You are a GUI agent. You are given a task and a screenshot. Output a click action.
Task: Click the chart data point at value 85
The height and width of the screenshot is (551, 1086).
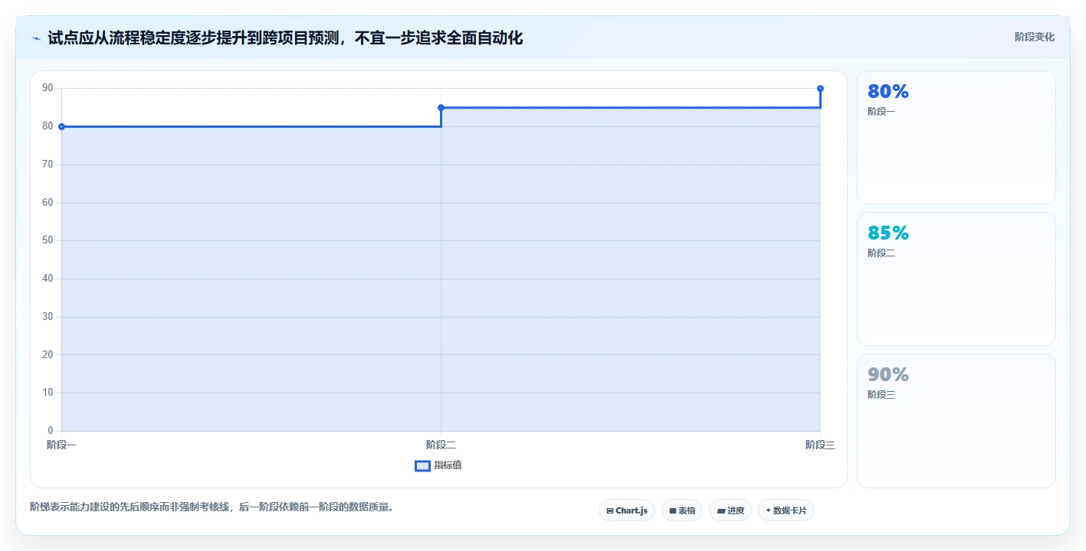441,107
